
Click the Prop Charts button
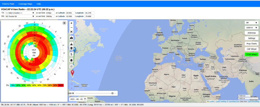click(x=251, y=44)
